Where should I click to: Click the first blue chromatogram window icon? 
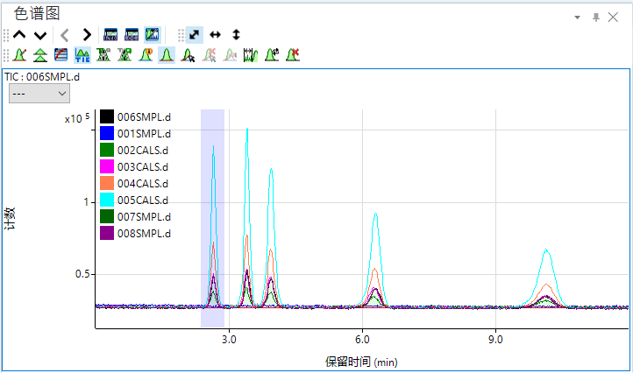[x=110, y=35]
